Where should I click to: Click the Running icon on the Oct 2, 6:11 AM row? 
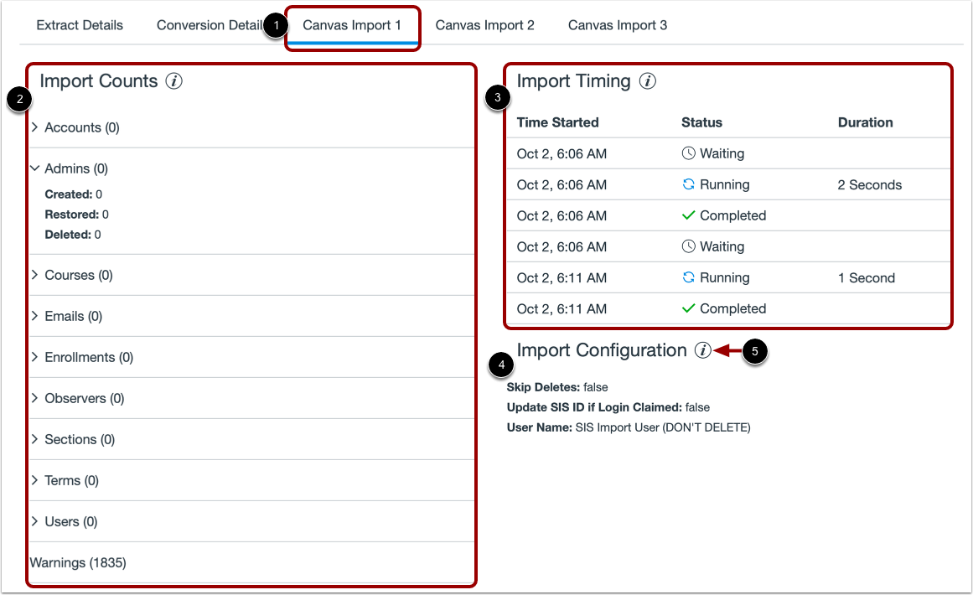687,277
